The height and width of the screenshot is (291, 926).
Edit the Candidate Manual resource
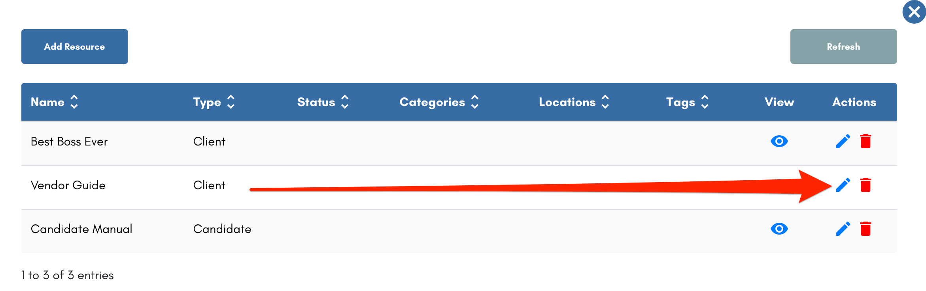[x=843, y=229]
